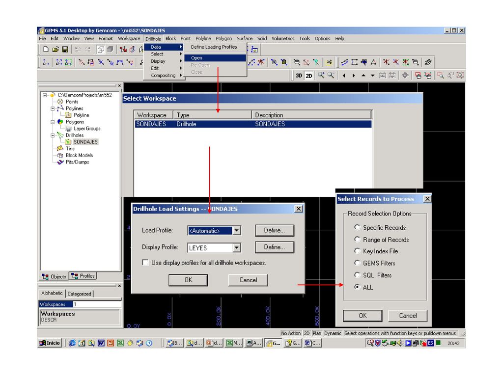This screenshot has height=377, width=503.
Task: Expand the Compositing submenu in Drillhole menu
Action: tap(164, 75)
